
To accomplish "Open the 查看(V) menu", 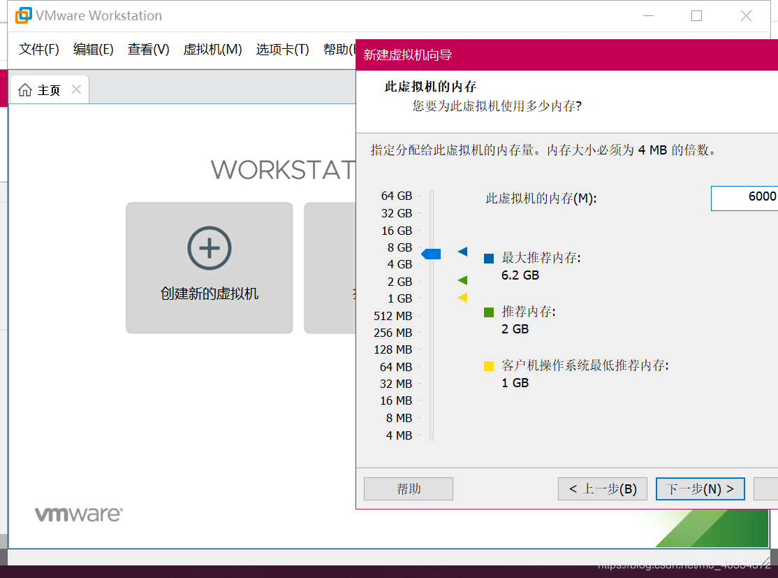I will coord(148,49).
